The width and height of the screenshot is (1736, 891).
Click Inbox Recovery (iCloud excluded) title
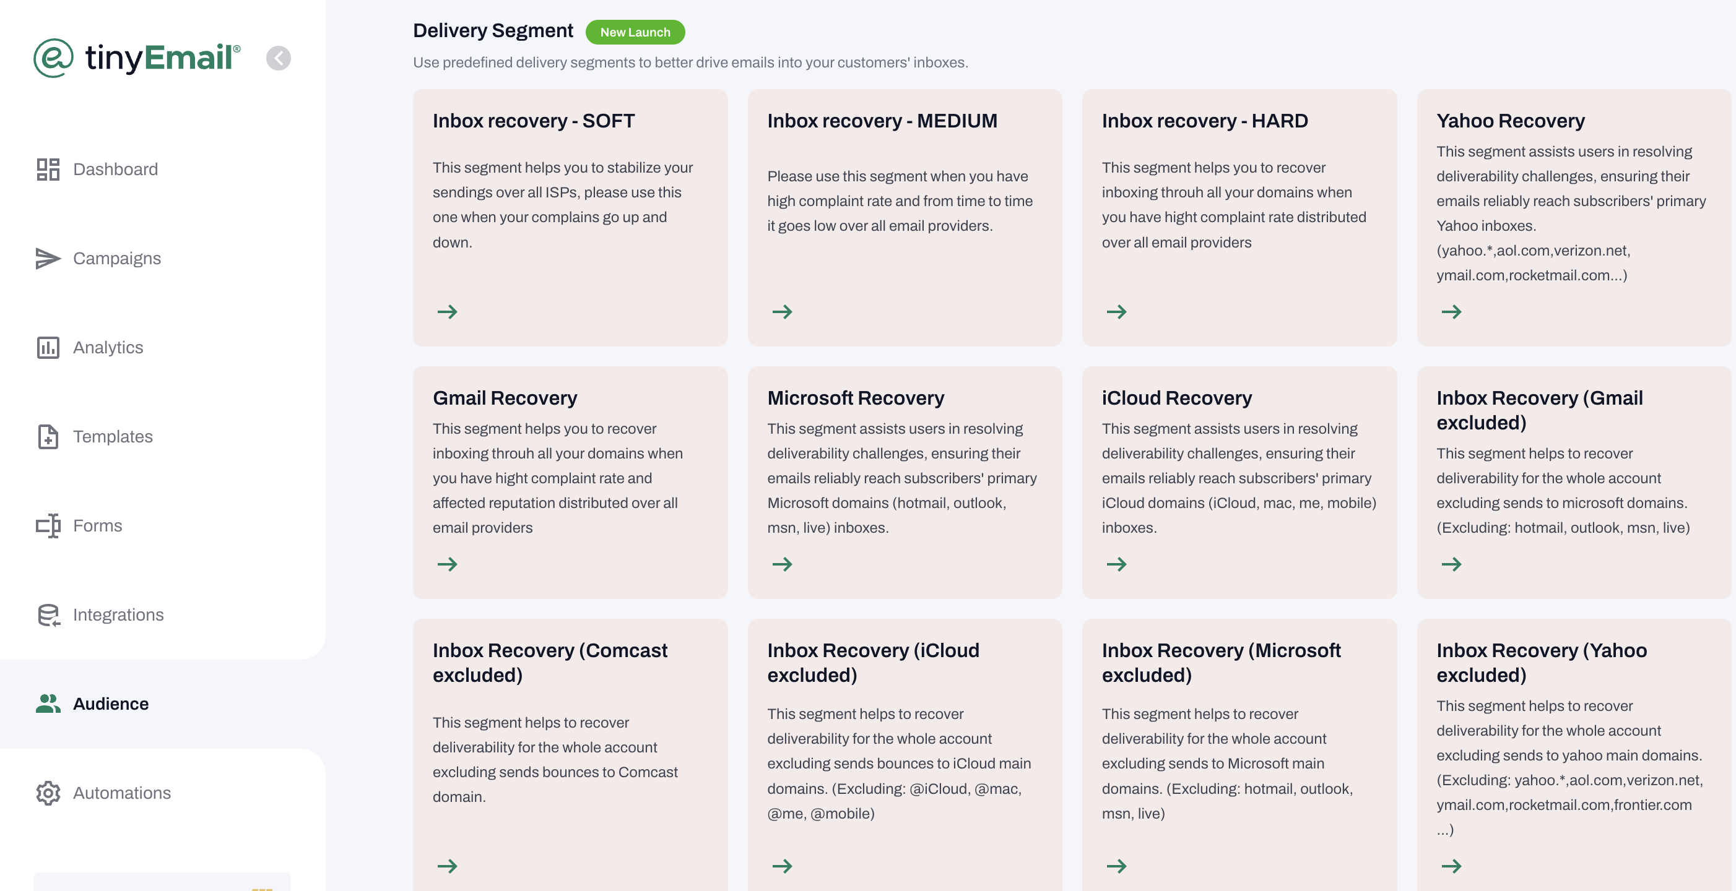click(873, 663)
